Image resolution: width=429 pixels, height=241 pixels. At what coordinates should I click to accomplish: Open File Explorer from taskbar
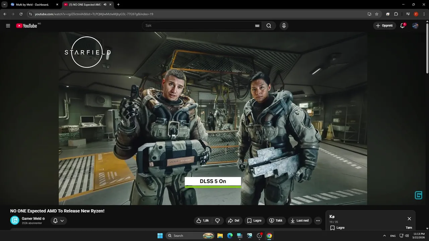pos(220,236)
